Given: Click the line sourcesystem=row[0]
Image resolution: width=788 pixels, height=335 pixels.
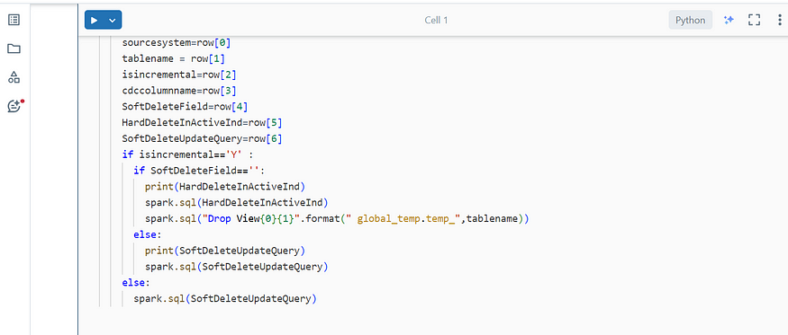Looking at the screenshot, I should 176,42.
